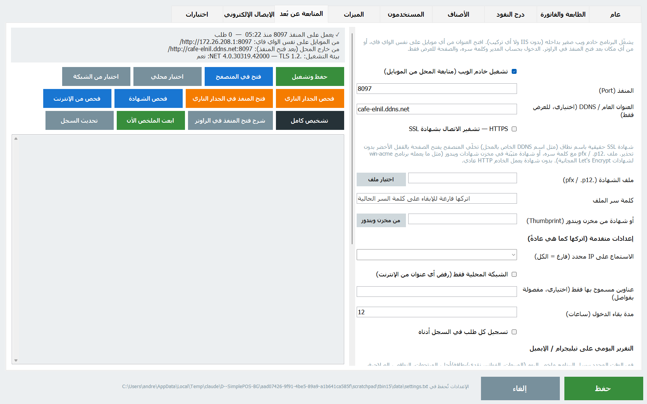Select المتابعة عن بُعد tab
The width and height of the screenshot is (647, 404).
pyautogui.click(x=301, y=14)
